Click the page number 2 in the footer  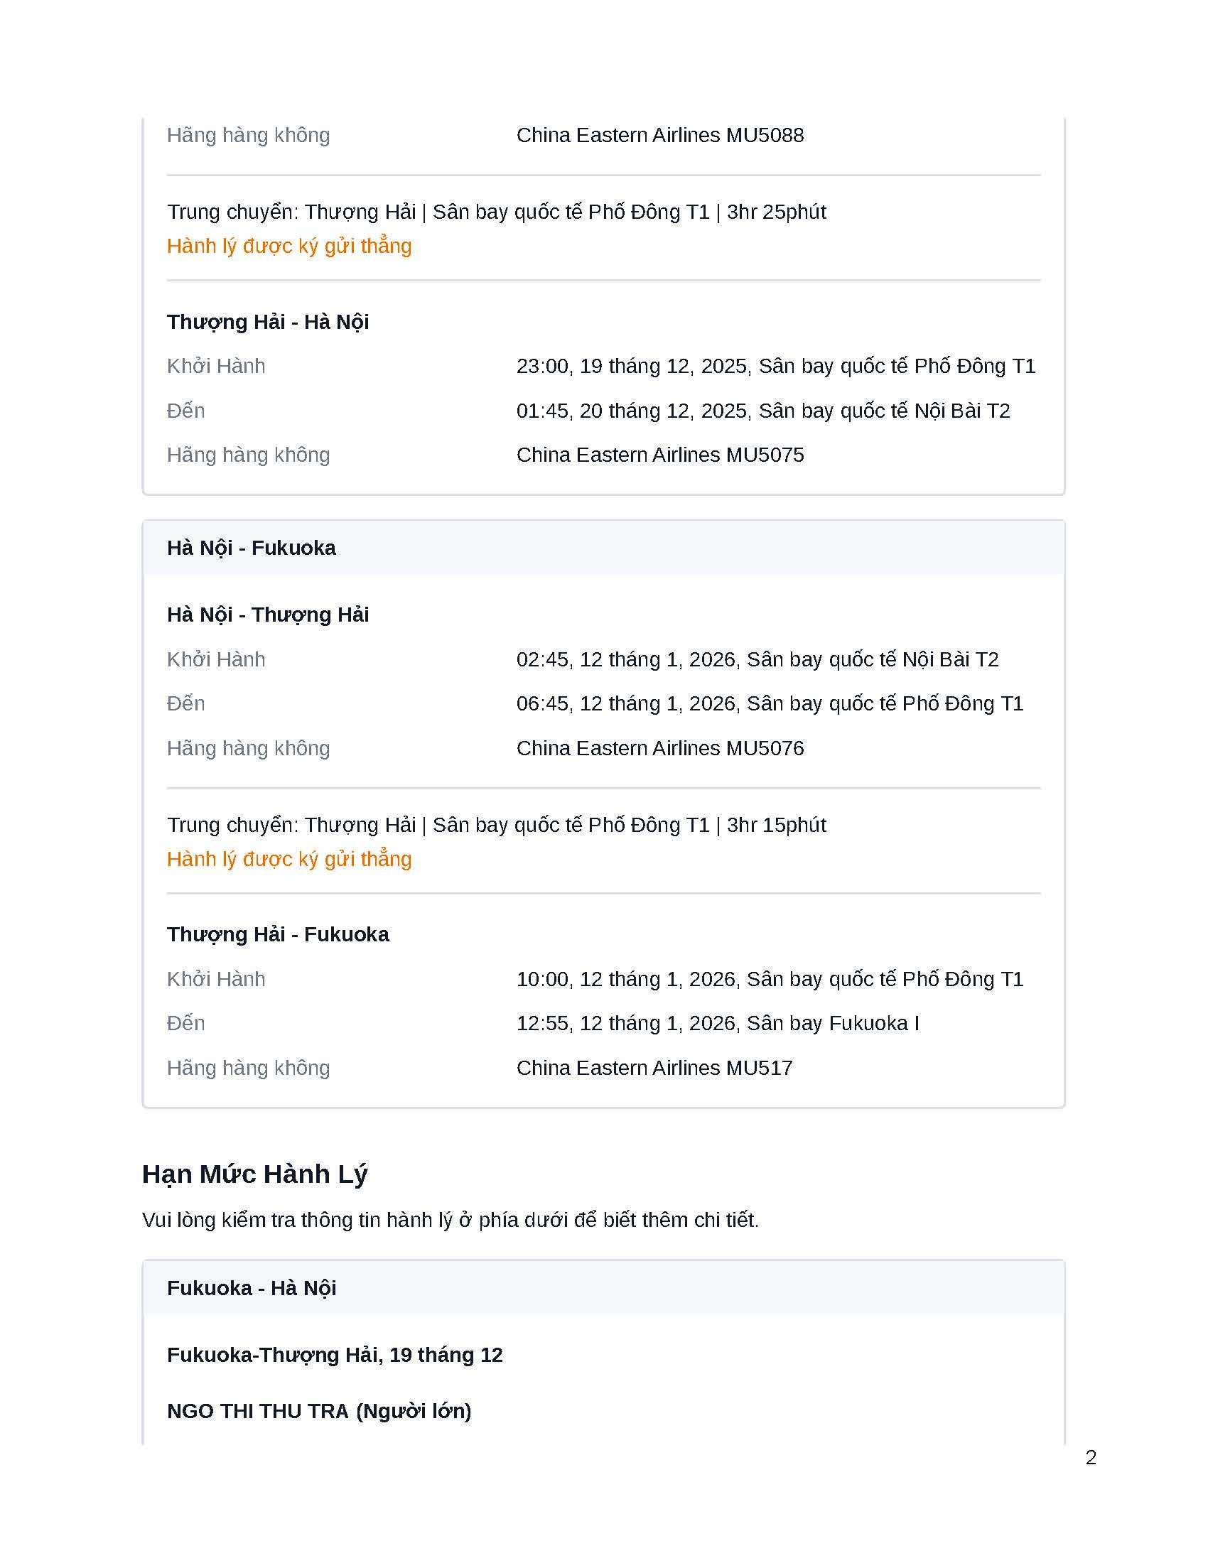pyautogui.click(x=1091, y=1458)
